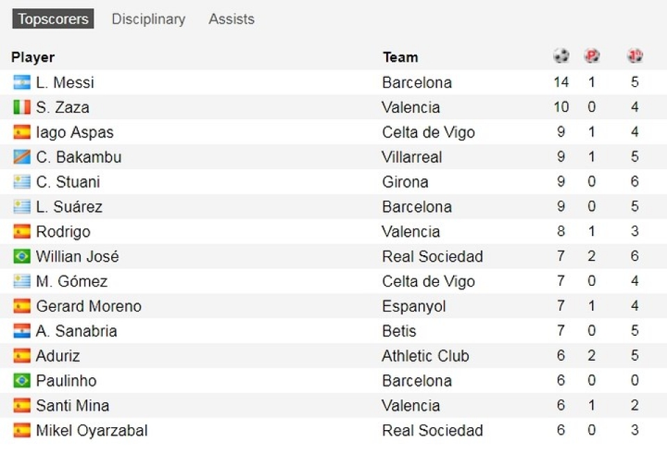Open L. Messi player profile link

pyautogui.click(x=65, y=83)
